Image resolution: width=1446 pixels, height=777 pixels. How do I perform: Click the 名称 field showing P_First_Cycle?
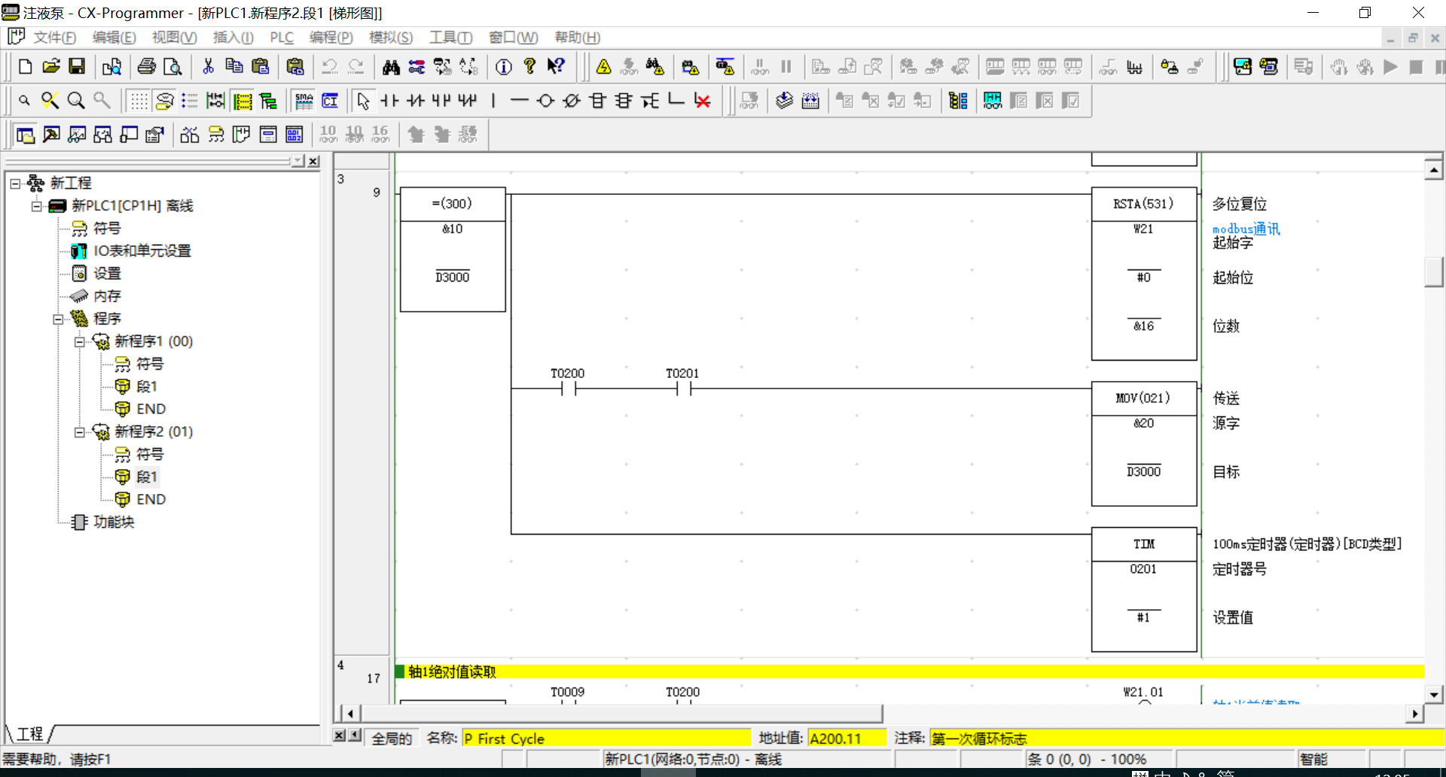(x=606, y=739)
